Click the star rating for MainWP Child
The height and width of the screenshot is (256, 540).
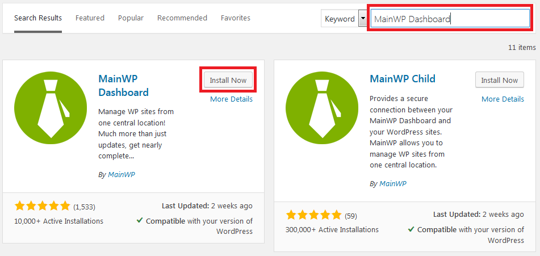[x=314, y=216]
